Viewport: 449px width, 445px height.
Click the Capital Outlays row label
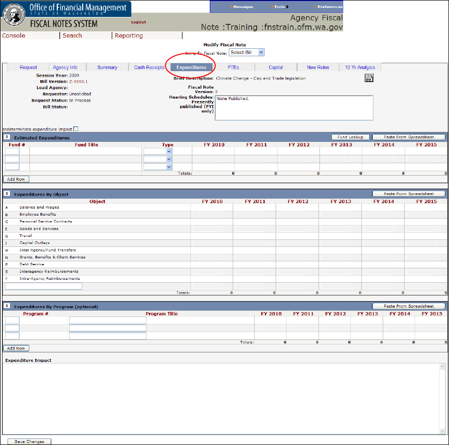click(x=35, y=243)
